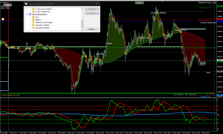Viewport: 223px width, 134px height.
Task: Select the first Stochastic Oscillator entry
Action: tap(42, 25)
